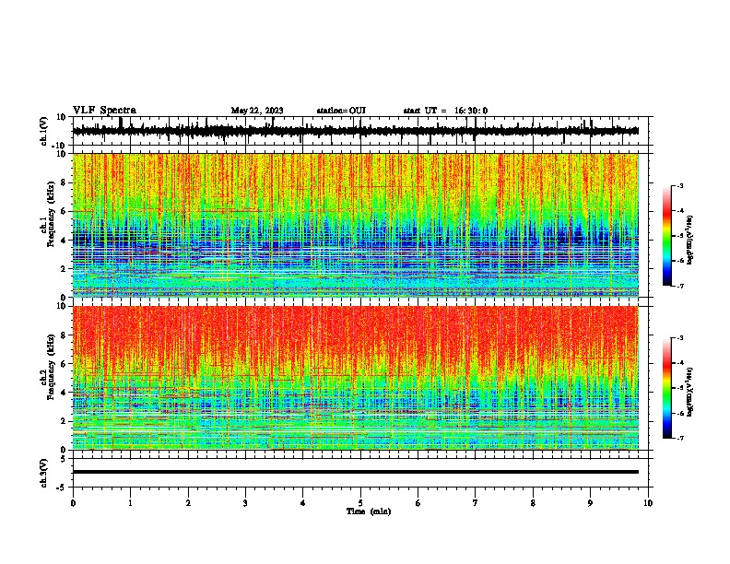Click the time axis tick label "10"
The image size is (730, 564).
pos(648,503)
